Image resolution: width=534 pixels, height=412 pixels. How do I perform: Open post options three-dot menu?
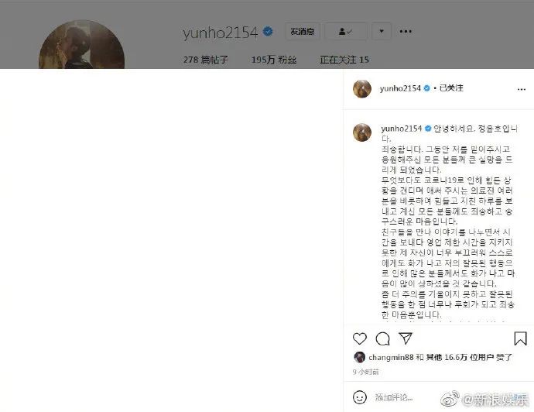522,89
